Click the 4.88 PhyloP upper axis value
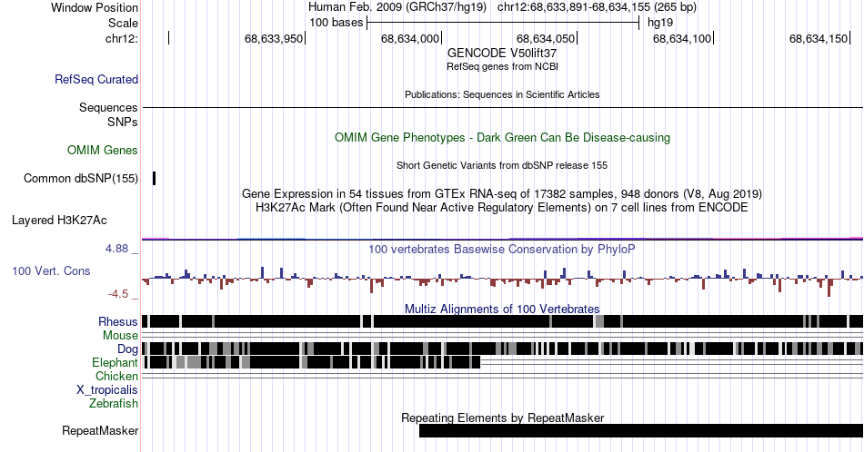The height and width of the screenshot is (452, 864). [116, 249]
